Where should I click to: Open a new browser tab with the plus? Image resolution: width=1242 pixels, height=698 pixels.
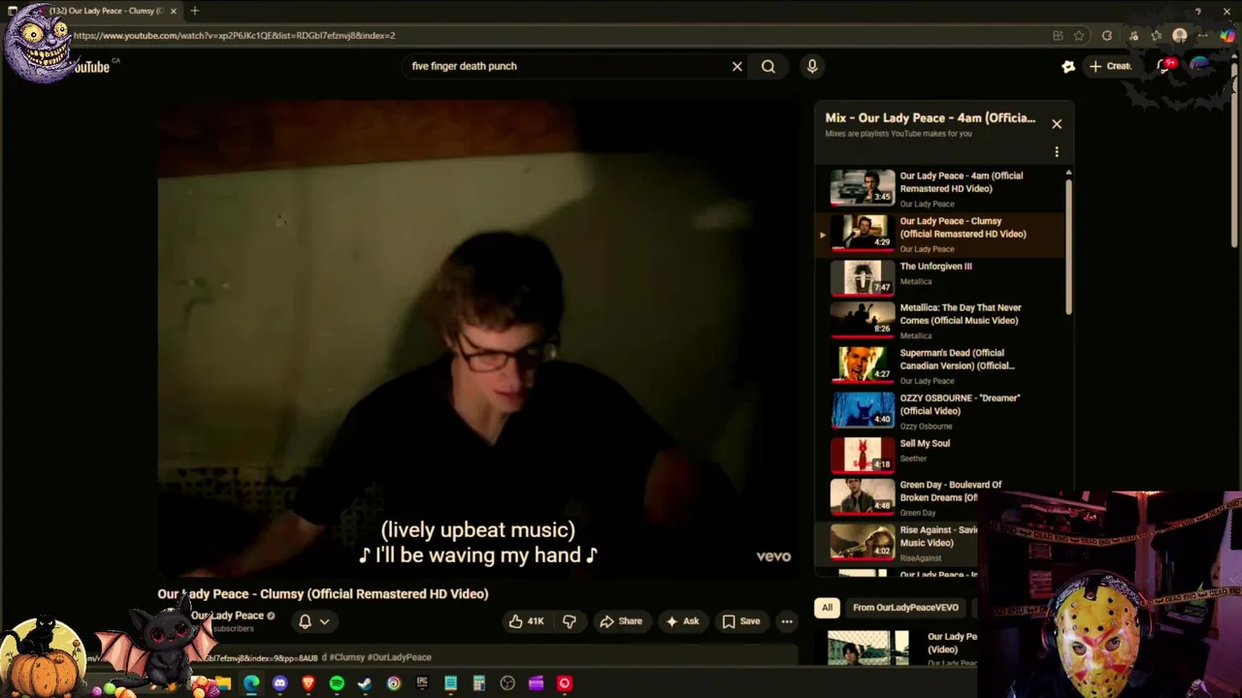coord(195,11)
